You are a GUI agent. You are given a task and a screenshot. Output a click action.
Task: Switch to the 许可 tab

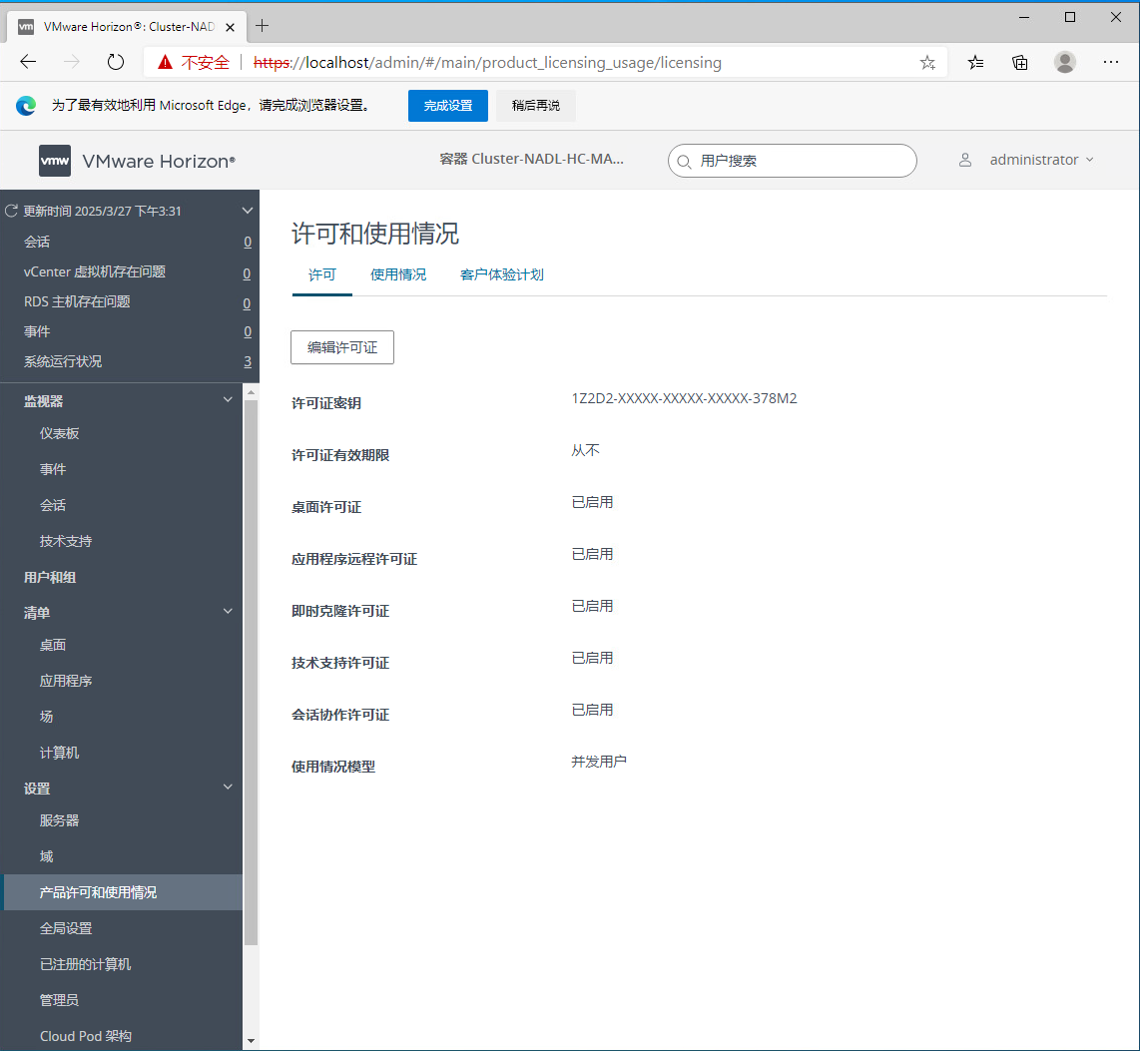pos(322,274)
